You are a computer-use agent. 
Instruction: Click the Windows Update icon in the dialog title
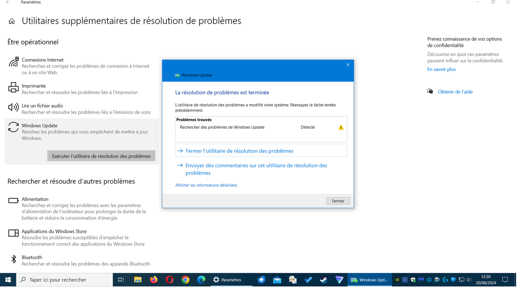(x=177, y=75)
